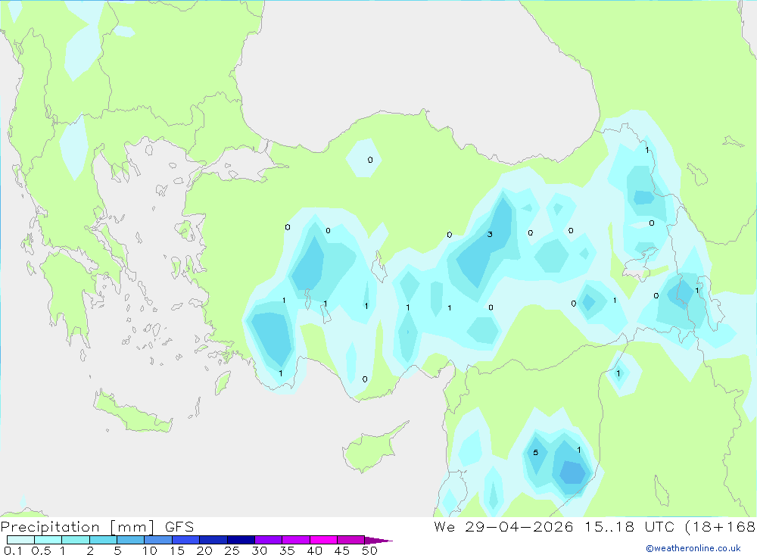
Task: Click the 10–15 mm legend color swatch
Action: coord(158,540)
